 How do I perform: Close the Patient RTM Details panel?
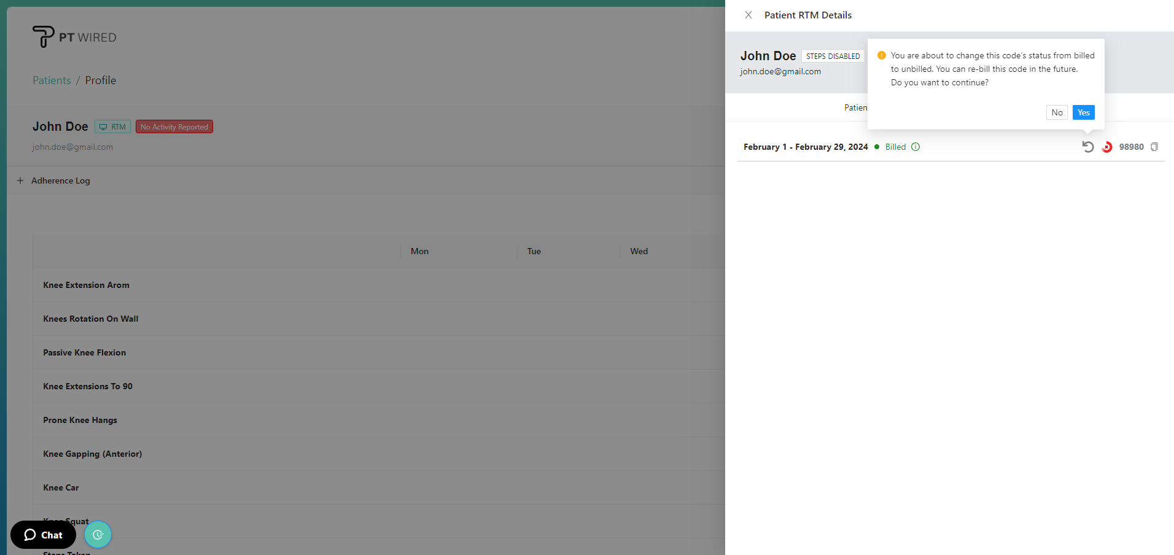pyautogui.click(x=748, y=15)
